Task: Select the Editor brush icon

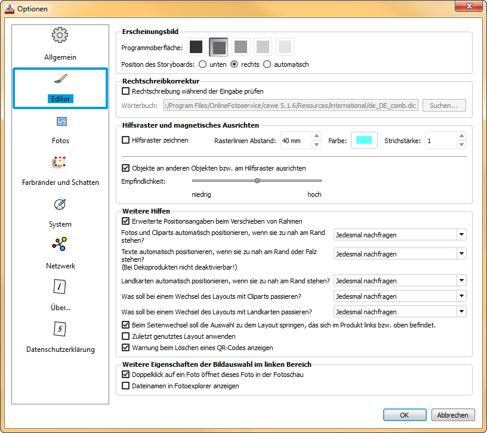Action: (60, 80)
